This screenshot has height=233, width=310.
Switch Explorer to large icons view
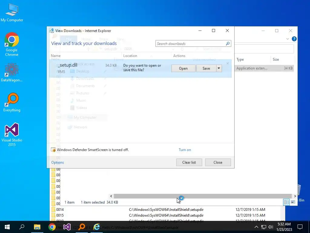(x=293, y=202)
